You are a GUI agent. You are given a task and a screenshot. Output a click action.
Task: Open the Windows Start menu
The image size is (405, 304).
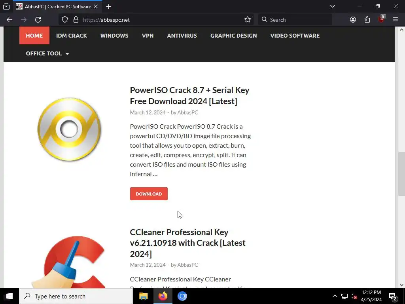point(9,296)
